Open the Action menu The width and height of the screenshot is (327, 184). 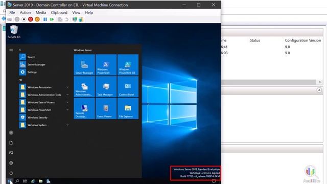[x=25, y=12]
